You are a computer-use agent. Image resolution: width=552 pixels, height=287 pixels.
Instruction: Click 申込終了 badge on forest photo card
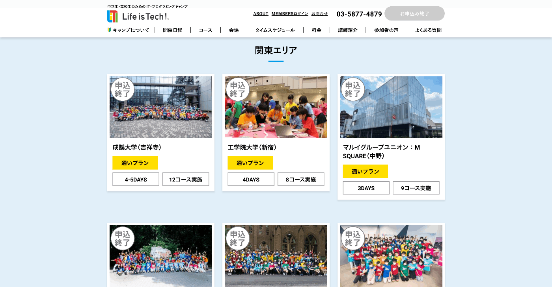[123, 238]
